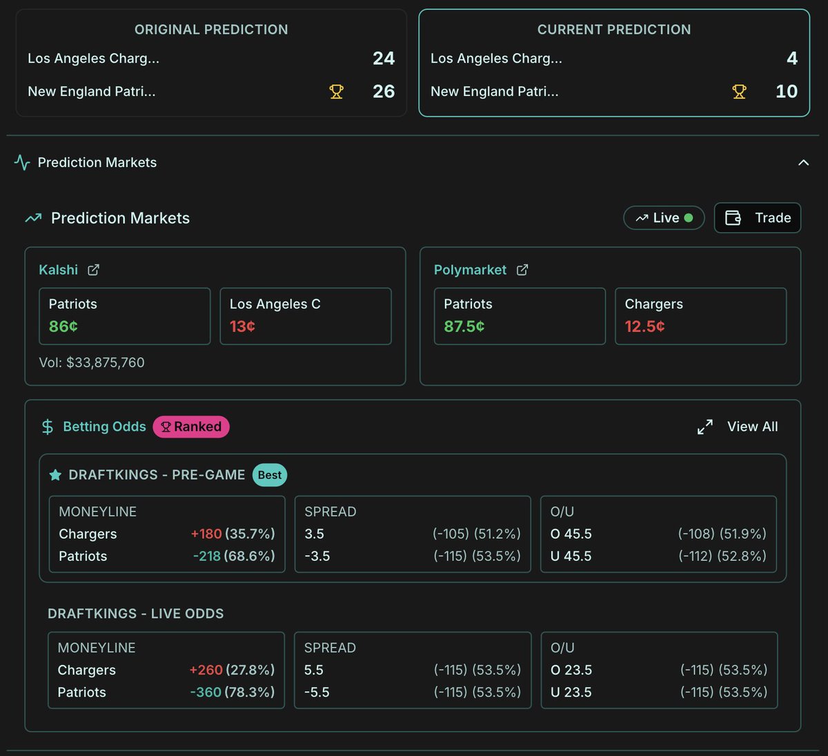The image size is (828, 756).
Task: Click the activity waveform icon near Prediction Markets
Action: pos(21,163)
